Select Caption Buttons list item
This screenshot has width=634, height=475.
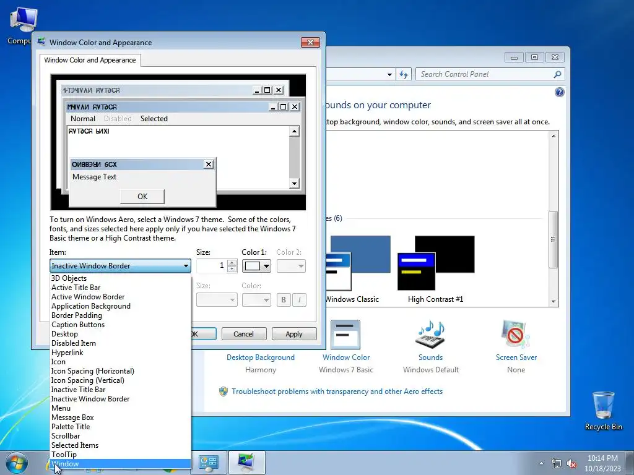pyautogui.click(x=121, y=324)
